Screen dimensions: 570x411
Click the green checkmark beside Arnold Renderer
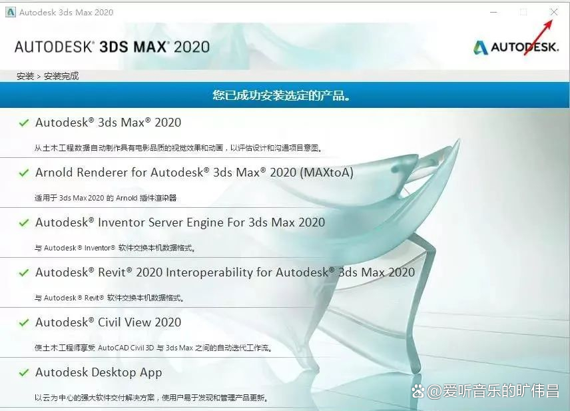pyautogui.click(x=24, y=173)
